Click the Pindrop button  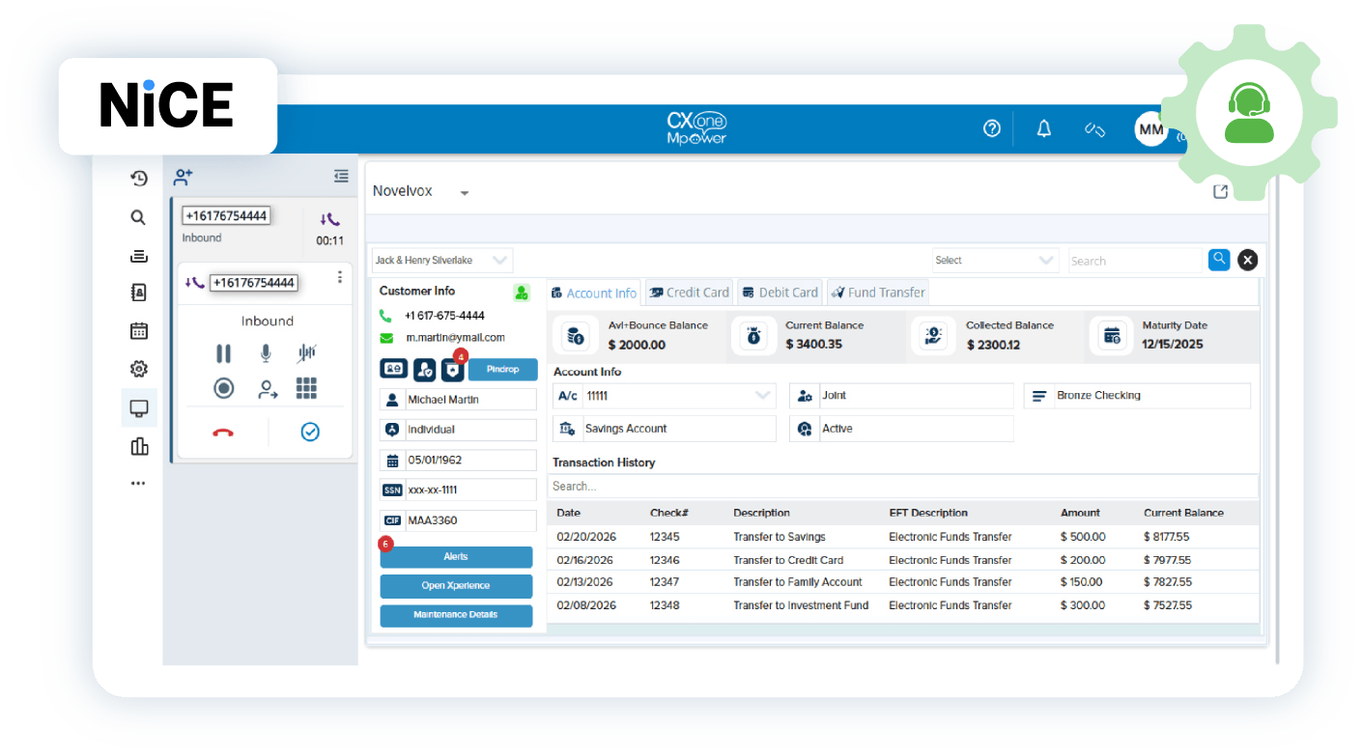click(x=502, y=369)
